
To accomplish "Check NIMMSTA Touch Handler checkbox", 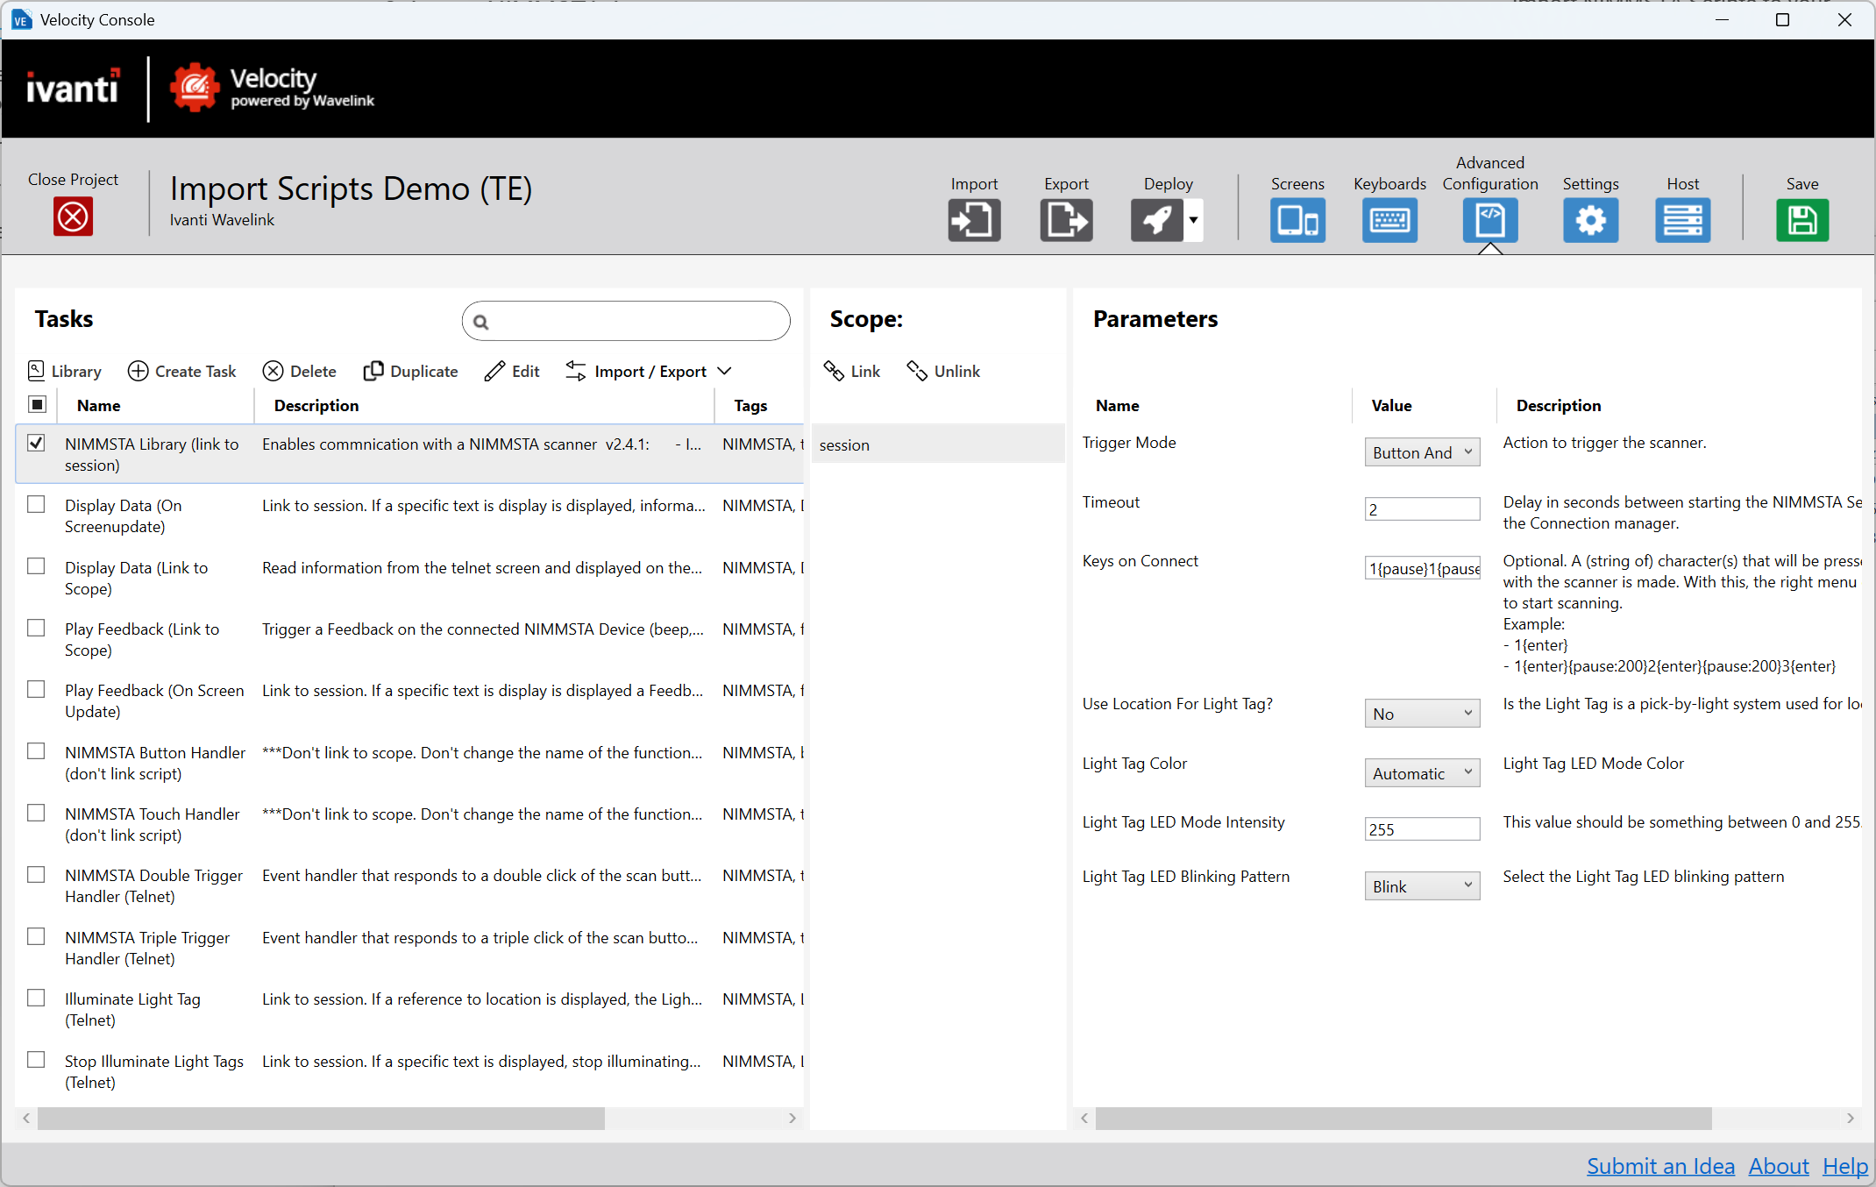I will click(x=36, y=813).
